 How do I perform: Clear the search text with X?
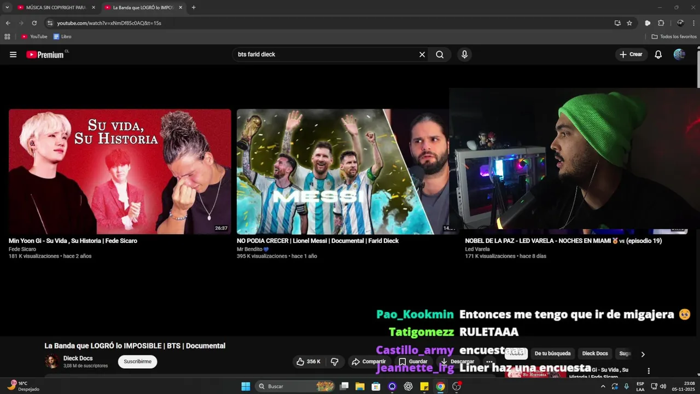[422, 55]
